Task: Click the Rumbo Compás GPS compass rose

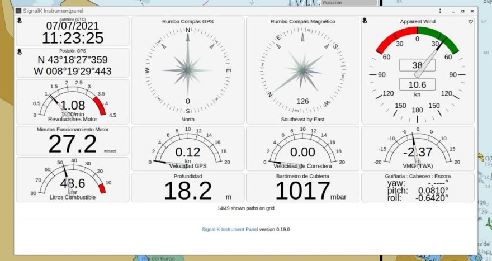Action: 188,70
